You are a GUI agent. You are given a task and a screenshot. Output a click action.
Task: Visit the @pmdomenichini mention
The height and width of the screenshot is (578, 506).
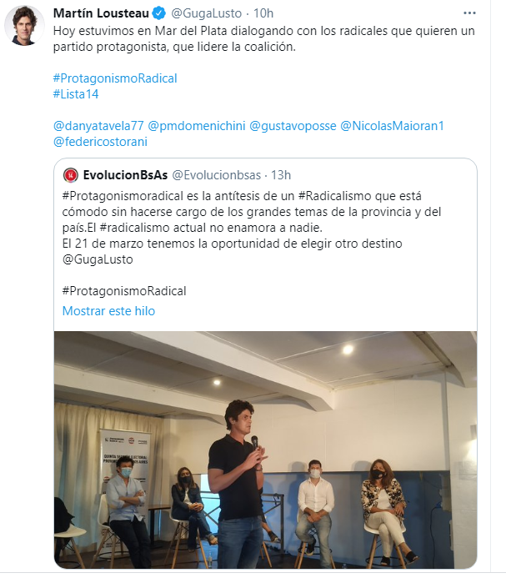point(197,126)
